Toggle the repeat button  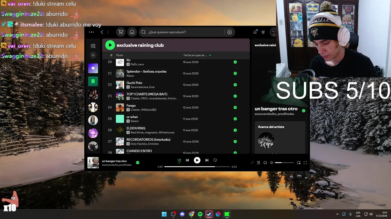tap(215, 160)
